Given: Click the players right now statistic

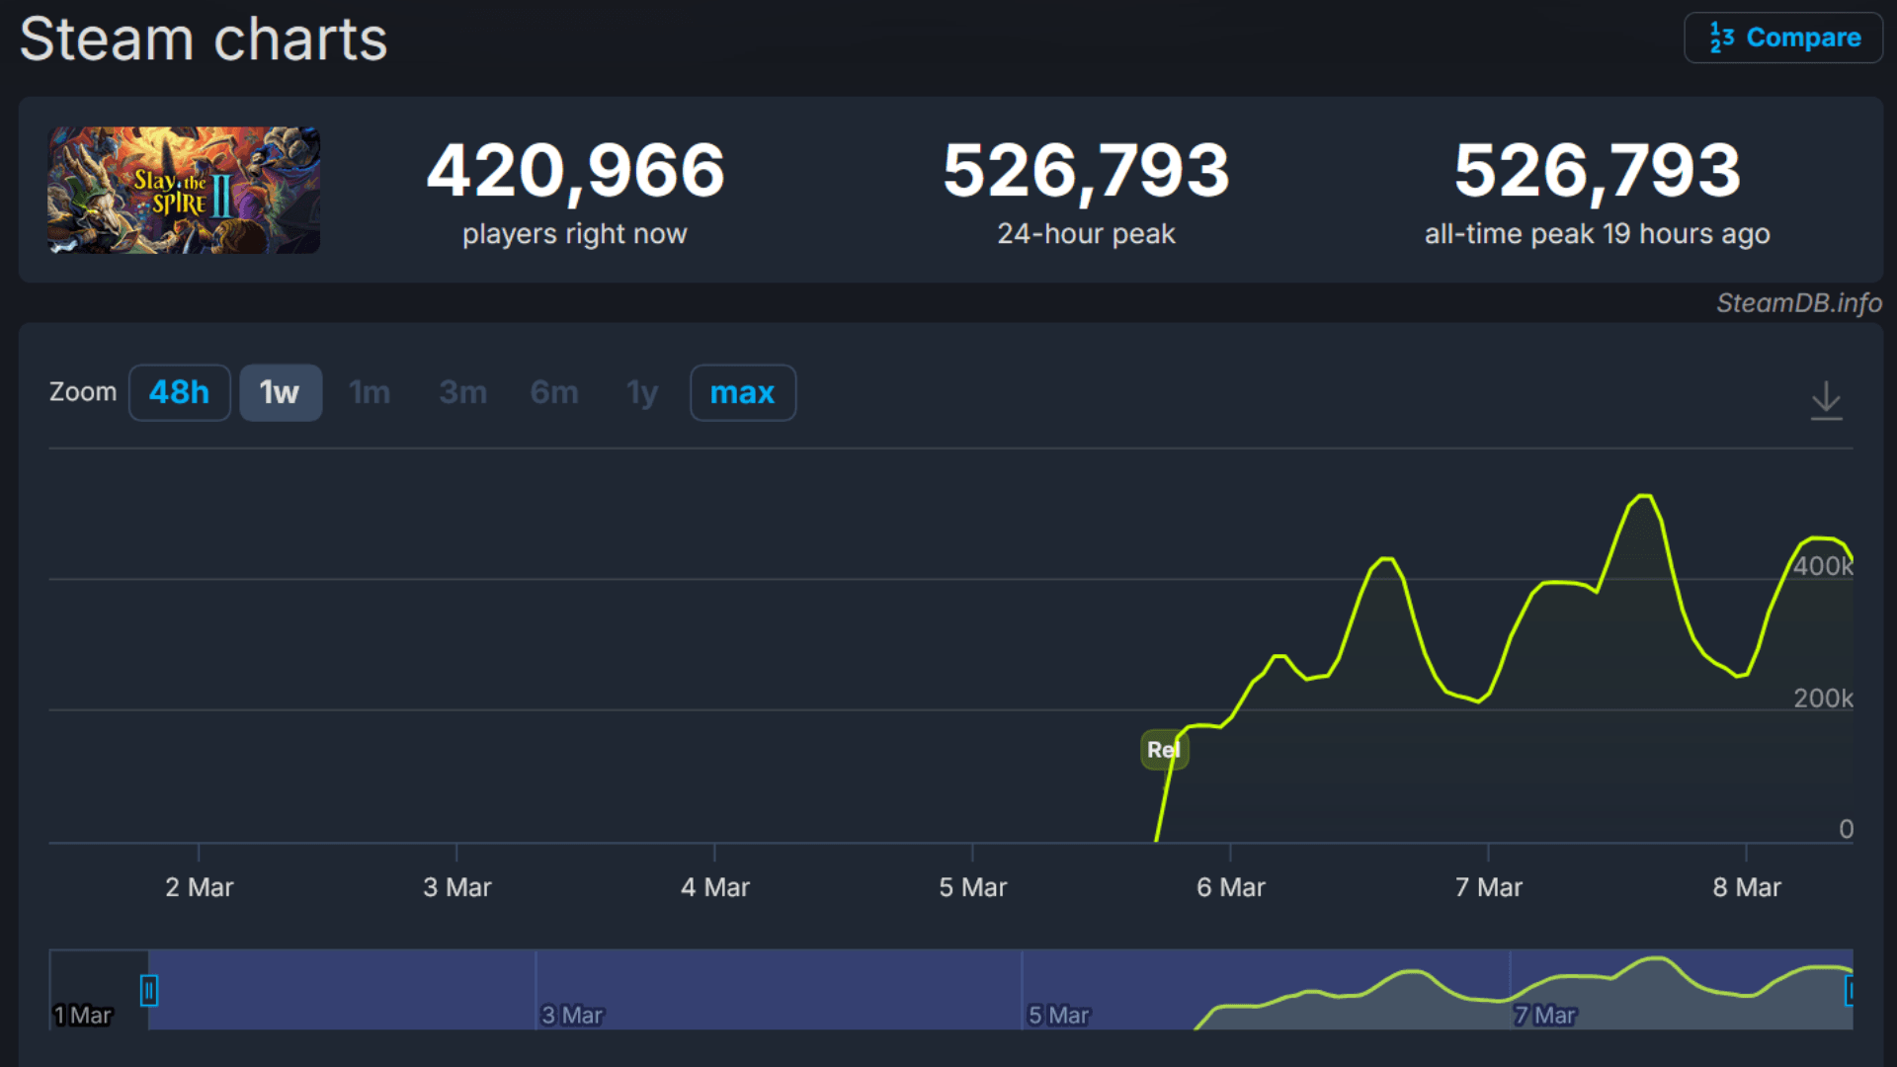Looking at the screenshot, I should (x=574, y=193).
